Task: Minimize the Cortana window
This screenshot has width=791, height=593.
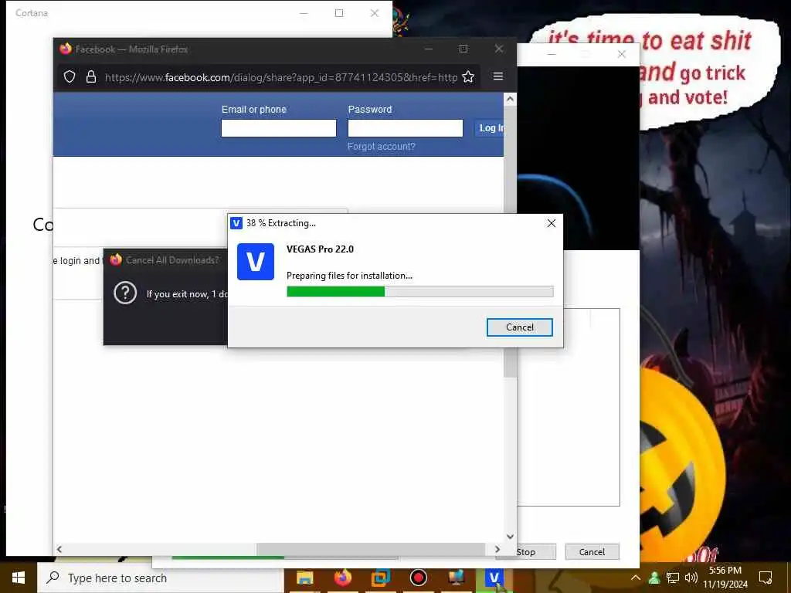Action: [x=304, y=13]
